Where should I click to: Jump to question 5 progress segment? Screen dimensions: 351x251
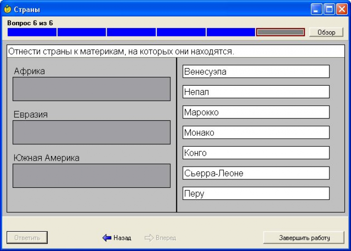[x=231, y=32]
